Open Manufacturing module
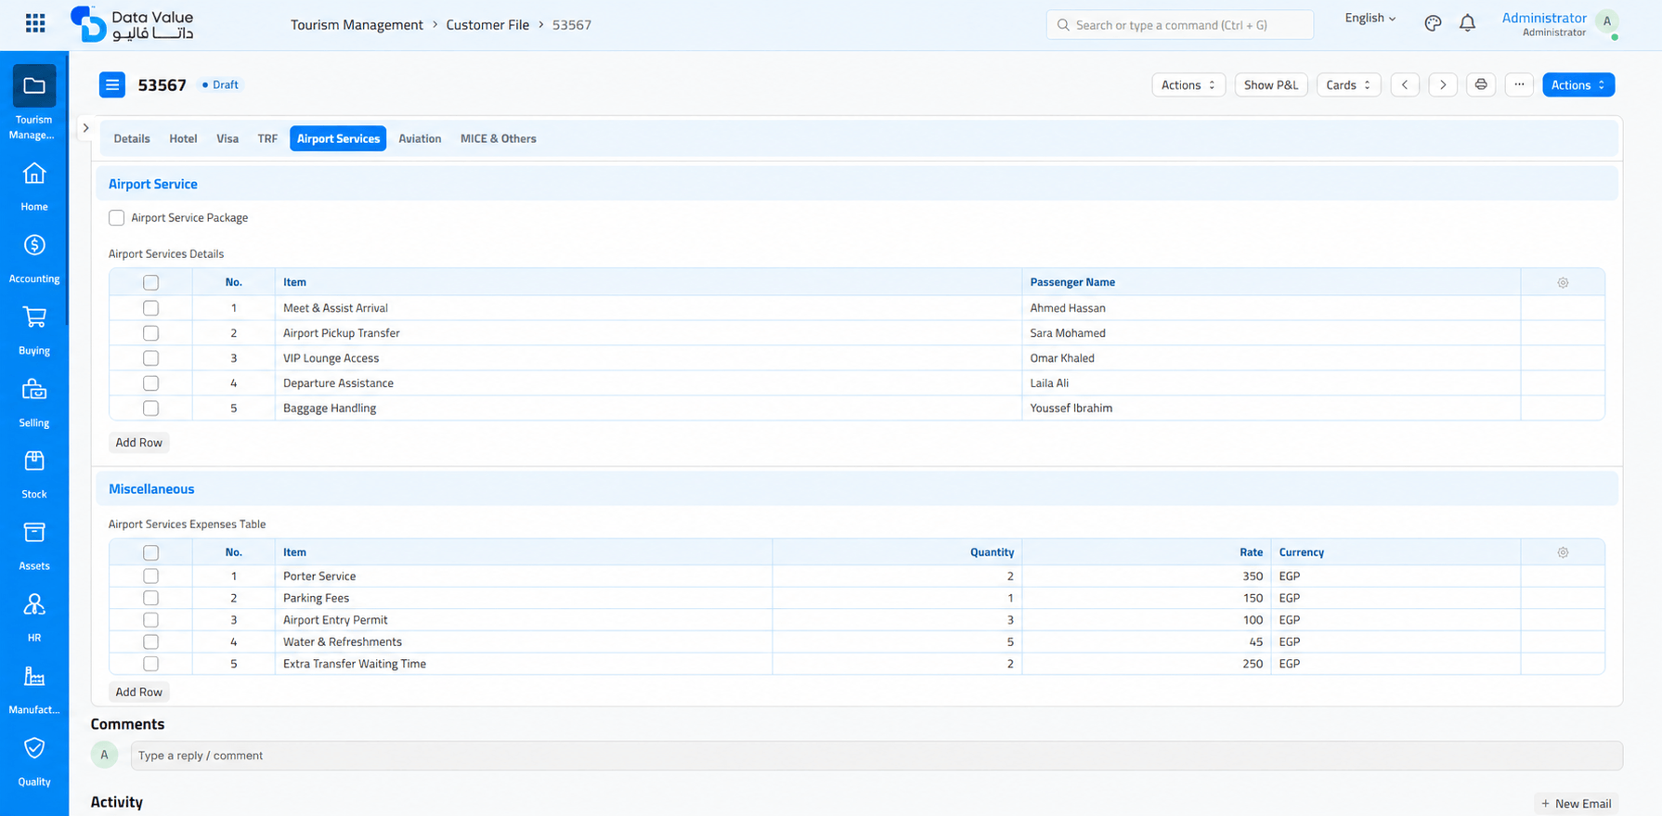The image size is (1662, 816). click(34, 690)
